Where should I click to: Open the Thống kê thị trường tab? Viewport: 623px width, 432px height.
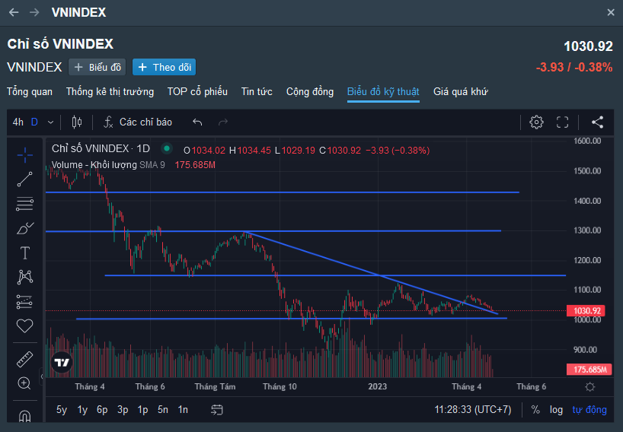tap(110, 91)
